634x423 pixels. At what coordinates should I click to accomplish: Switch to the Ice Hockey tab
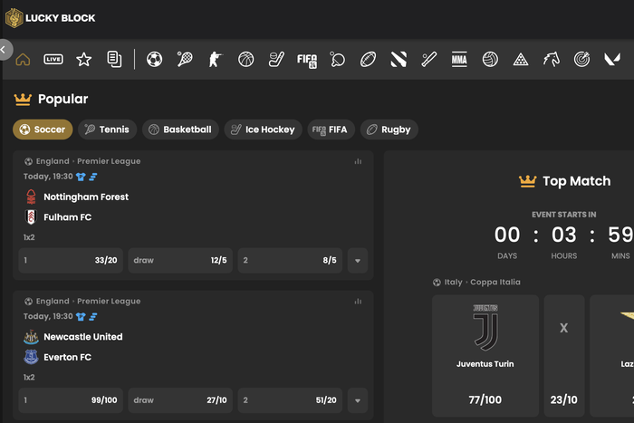point(262,130)
